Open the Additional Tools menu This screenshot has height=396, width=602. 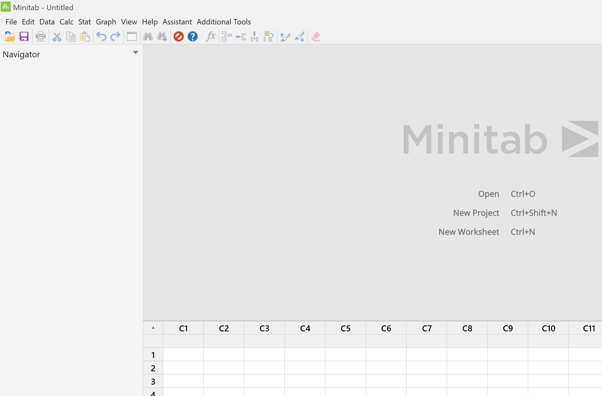point(224,22)
